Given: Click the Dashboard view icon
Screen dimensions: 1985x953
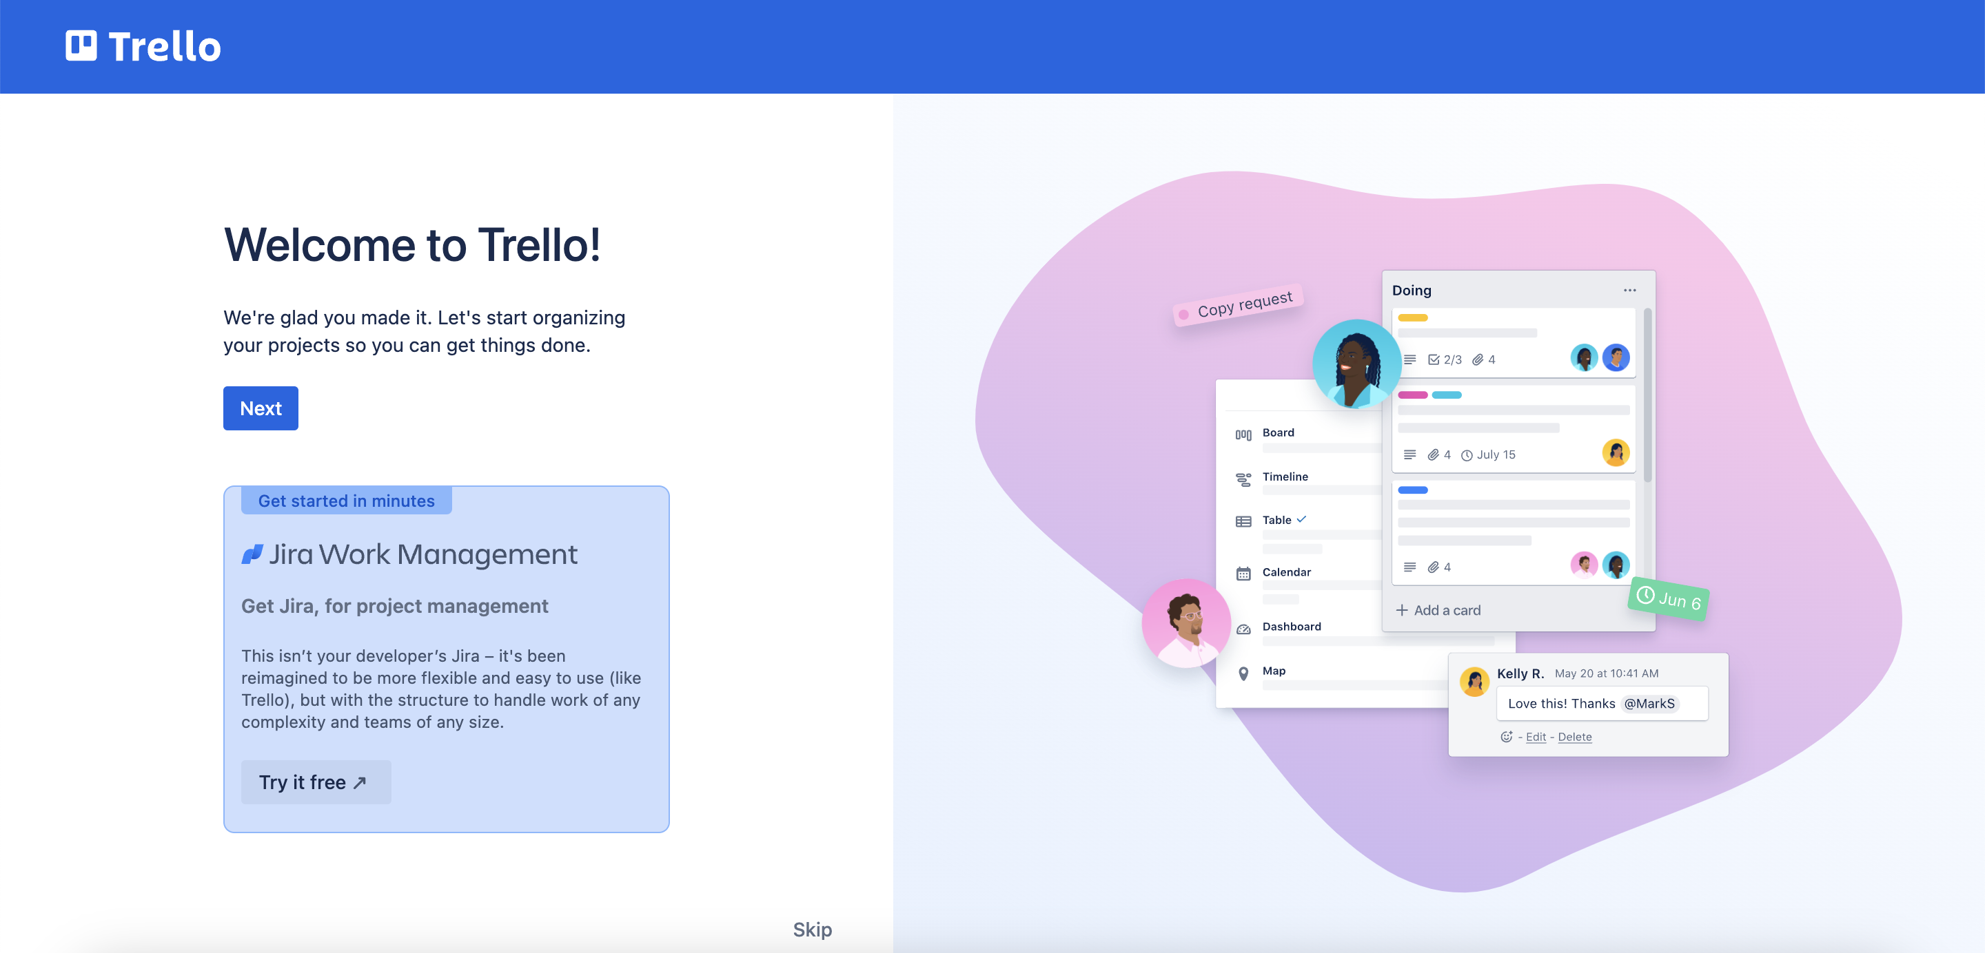Looking at the screenshot, I should 1243,629.
